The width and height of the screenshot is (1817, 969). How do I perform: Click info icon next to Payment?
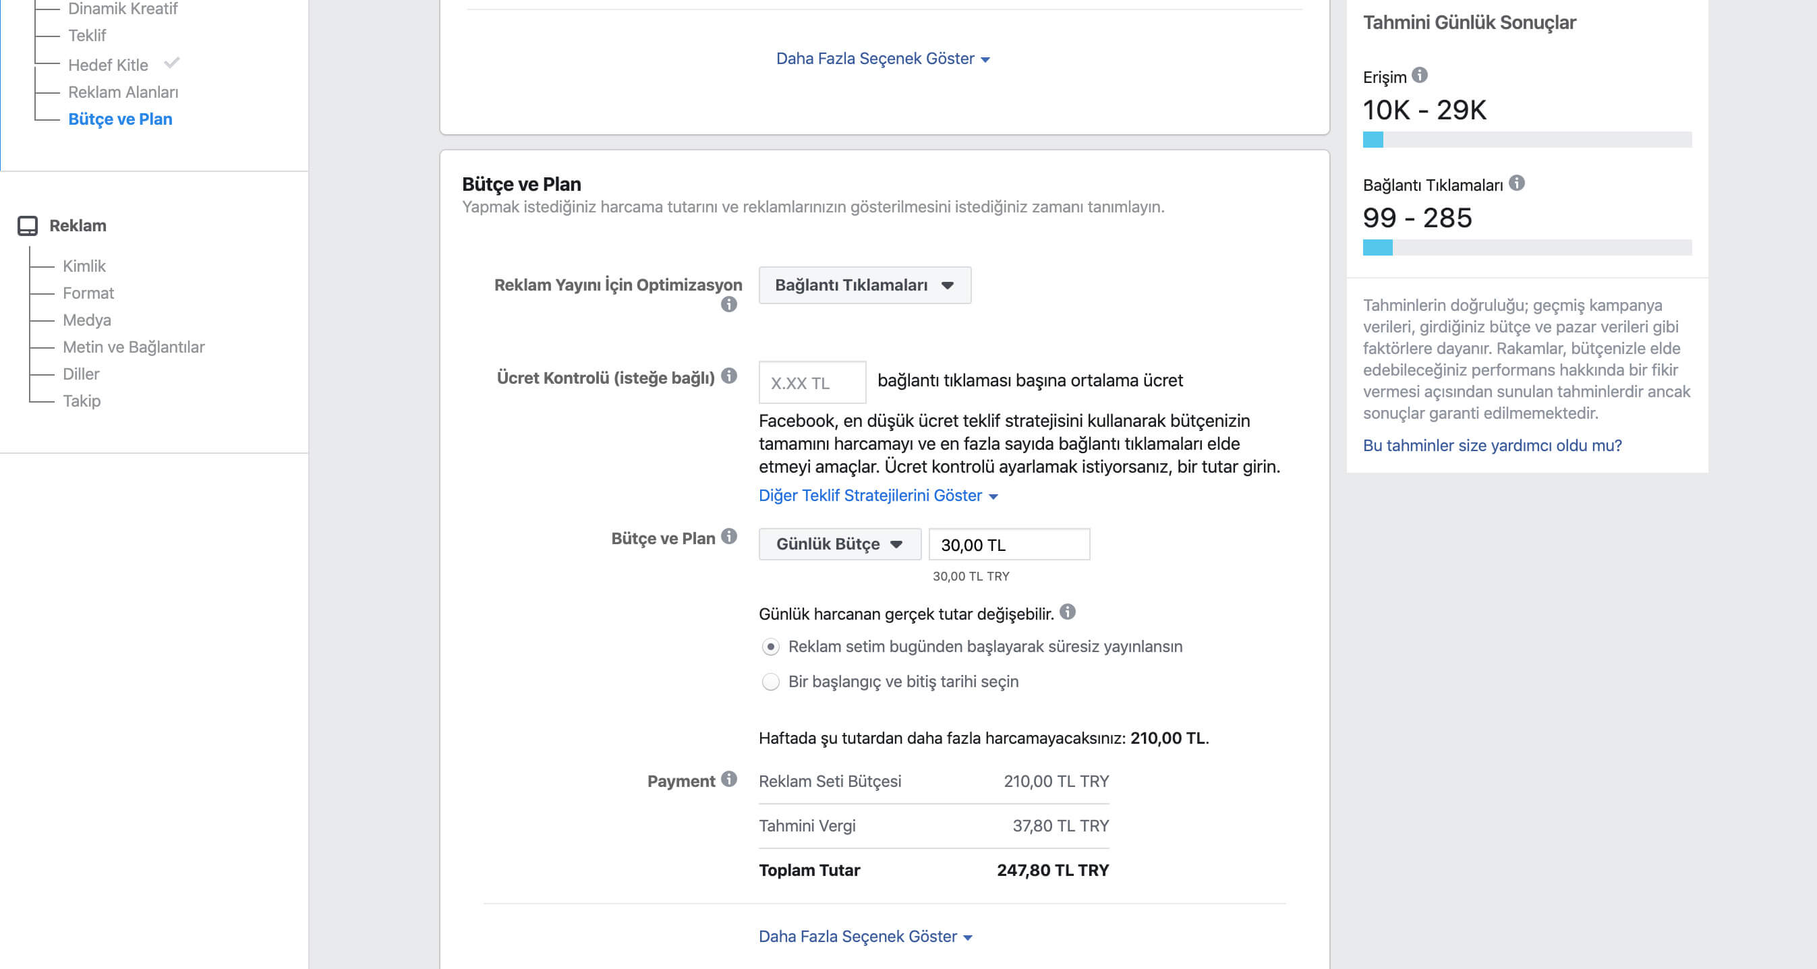coord(729,780)
